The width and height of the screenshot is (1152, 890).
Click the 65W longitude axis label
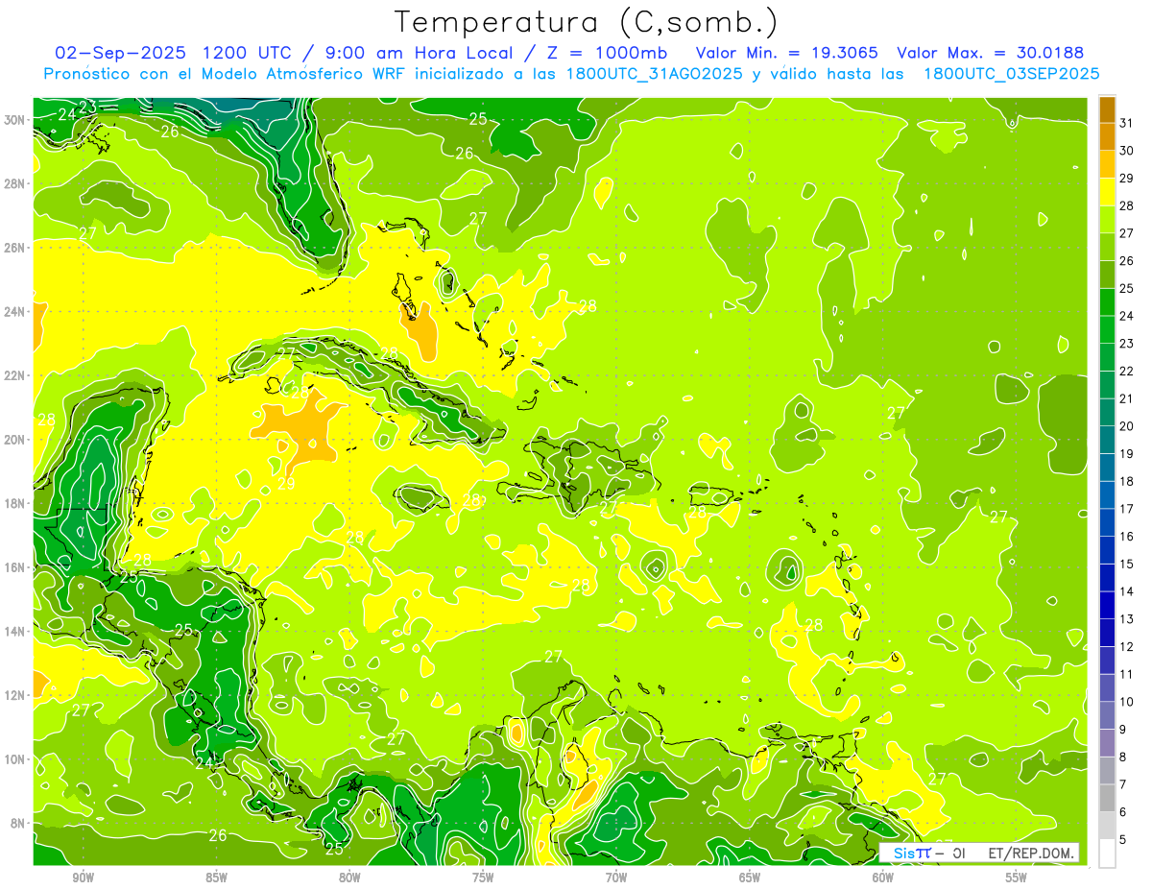[x=750, y=878]
